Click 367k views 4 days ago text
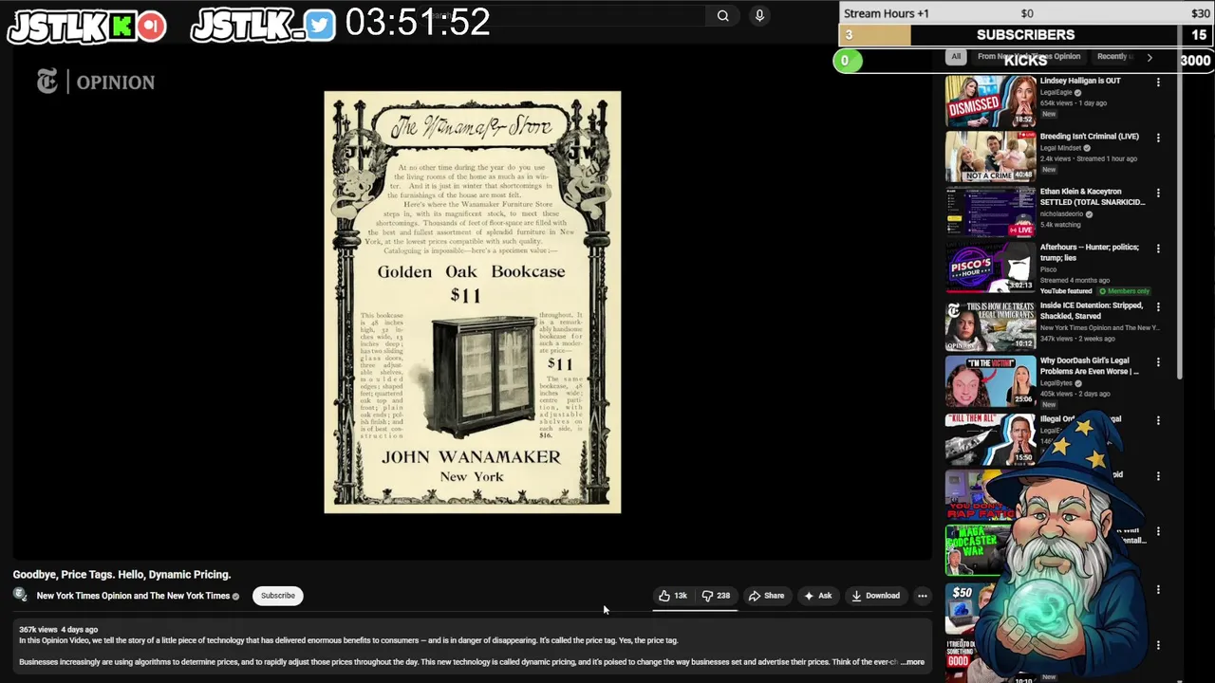Image resolution: width=1215 pixels, height=683 pixels. tap(58, 629)
